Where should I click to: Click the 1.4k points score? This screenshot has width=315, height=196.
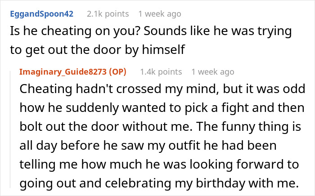click(161, 72)
